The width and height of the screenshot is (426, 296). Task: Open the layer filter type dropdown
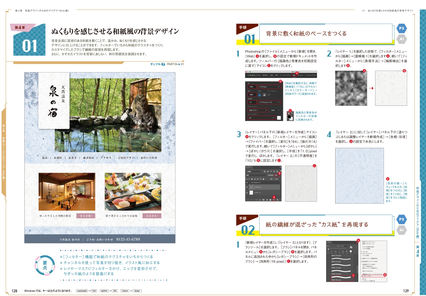[x=254, y=171]
